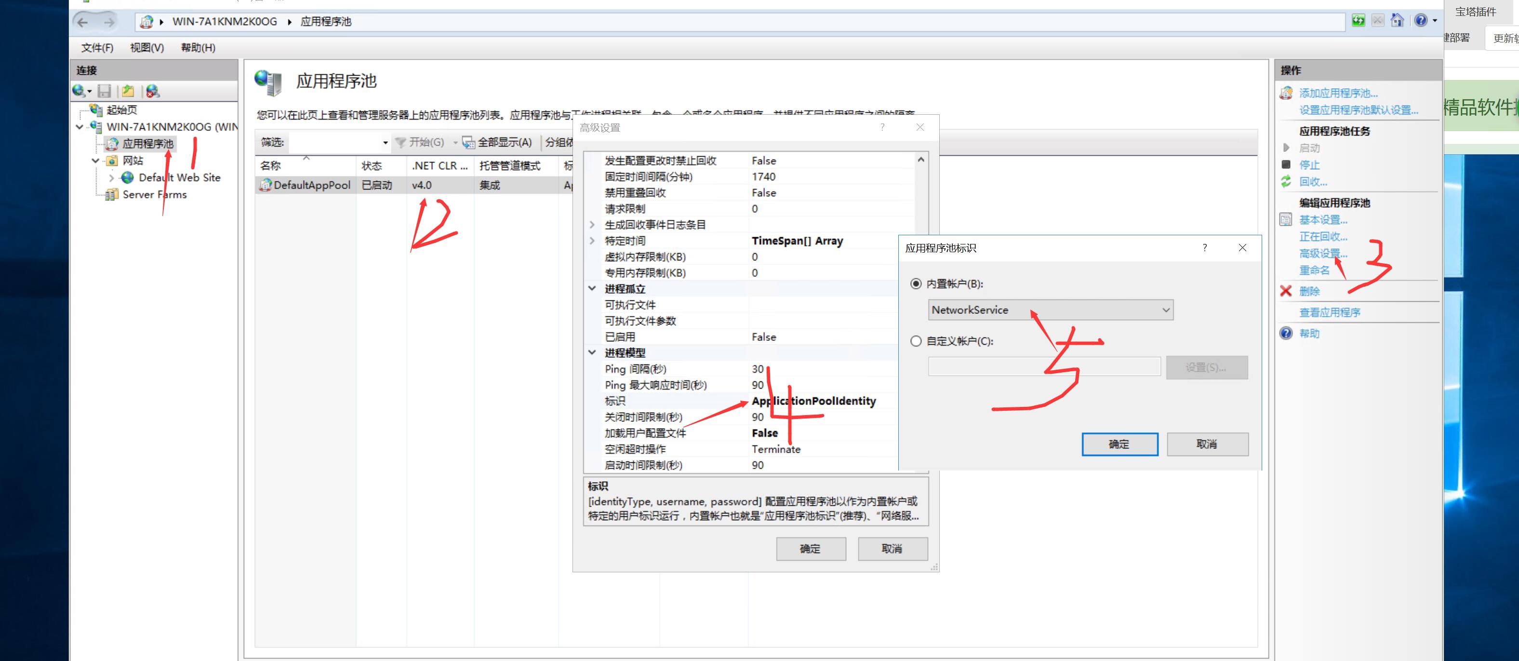Collapse the 进程孤立 section
The height and width of the screenshot is (661, 1519).
pos(593,289)
